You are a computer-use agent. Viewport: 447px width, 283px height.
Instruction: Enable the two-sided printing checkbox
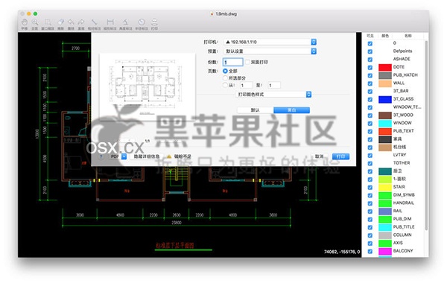247,62
